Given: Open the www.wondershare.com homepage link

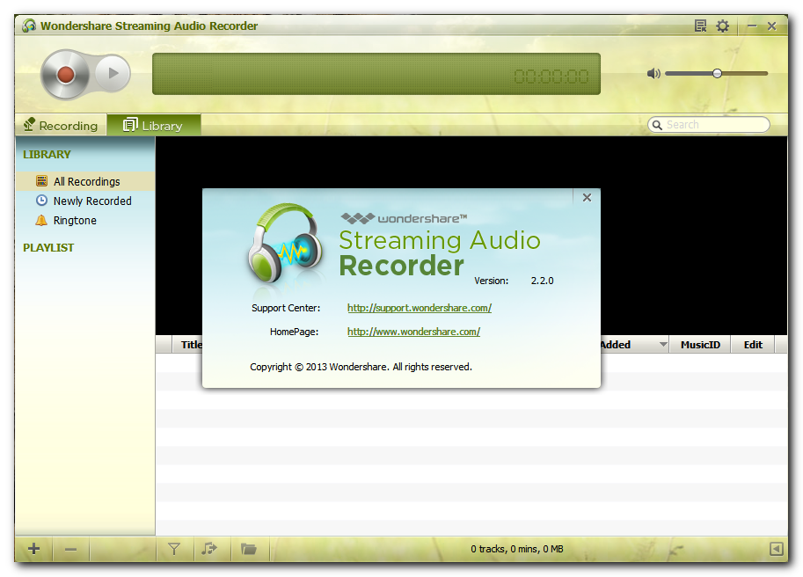Looking at the screenshot, I should pyautogui.click(x=413, y=332).
